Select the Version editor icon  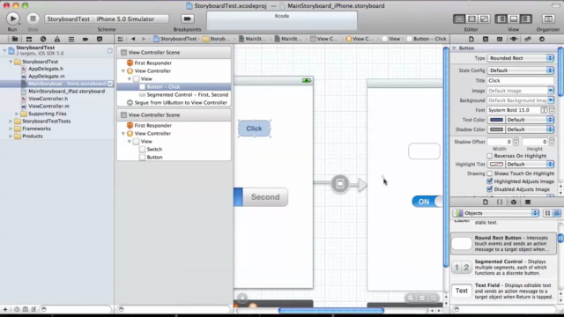point(484,18)
